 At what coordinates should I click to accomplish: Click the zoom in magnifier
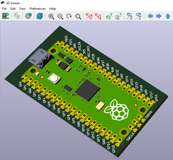pos(51,16)
